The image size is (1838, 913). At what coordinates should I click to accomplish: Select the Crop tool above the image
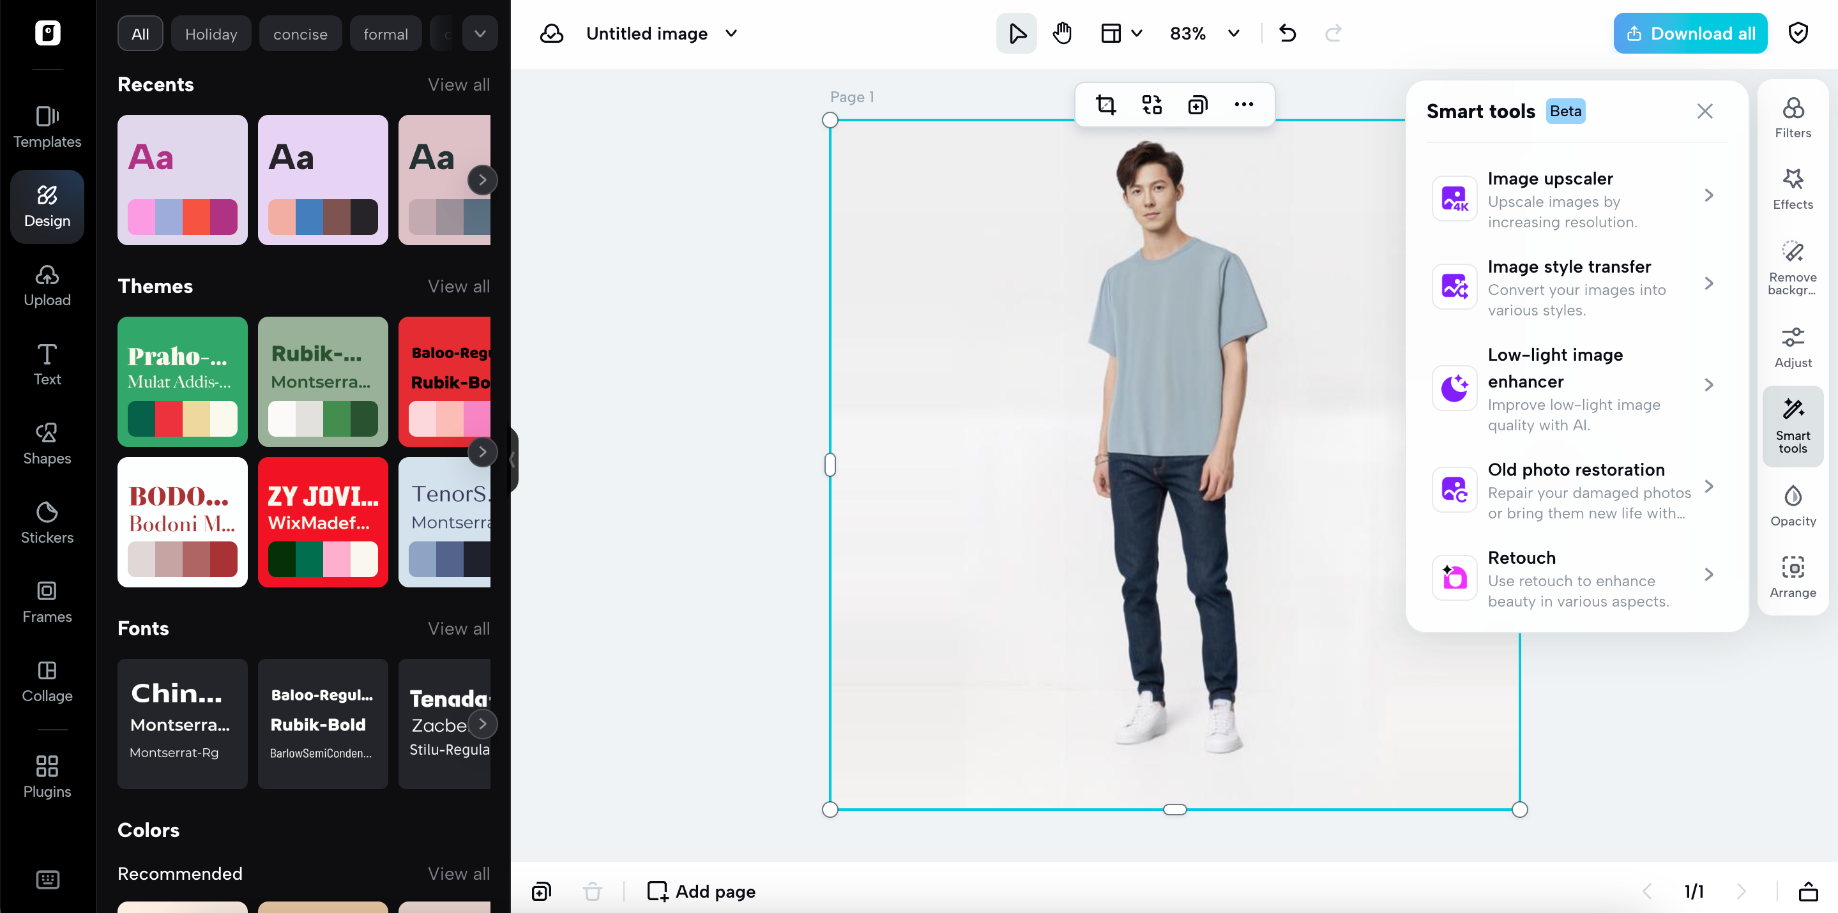1106,104
